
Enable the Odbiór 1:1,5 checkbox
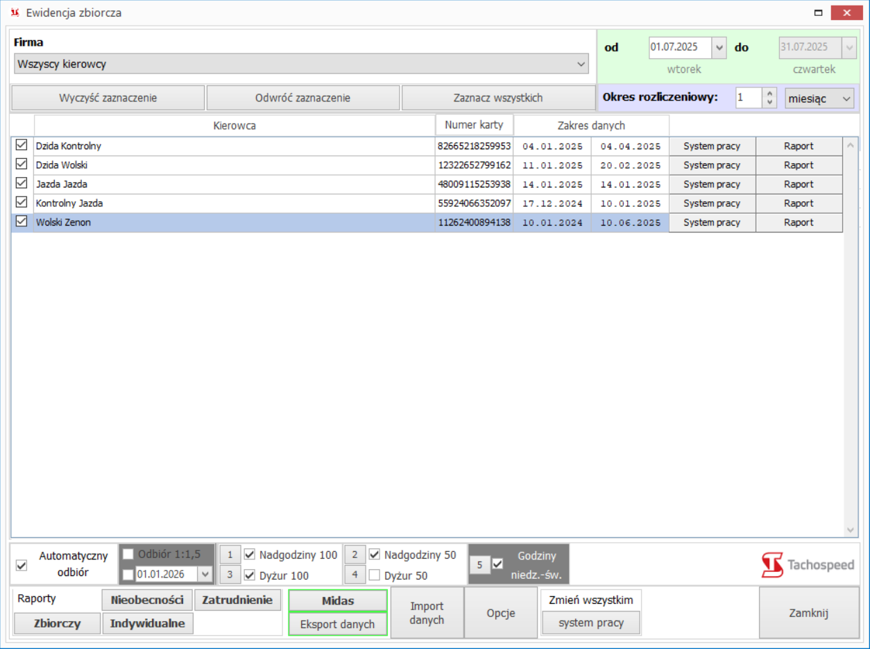(128, 554)
